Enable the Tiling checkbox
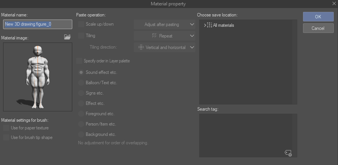The height and width of the screenshot is (165, 338). [x=81, y=36]
